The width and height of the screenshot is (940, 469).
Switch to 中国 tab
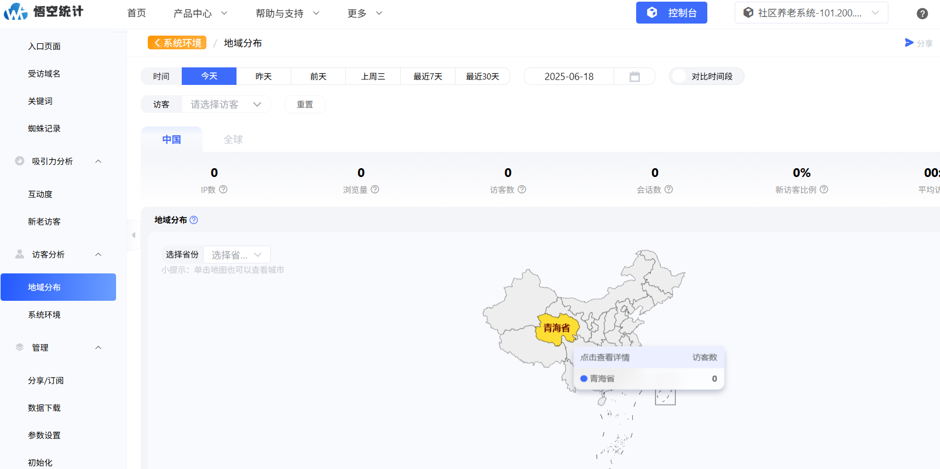coord(171,139)
